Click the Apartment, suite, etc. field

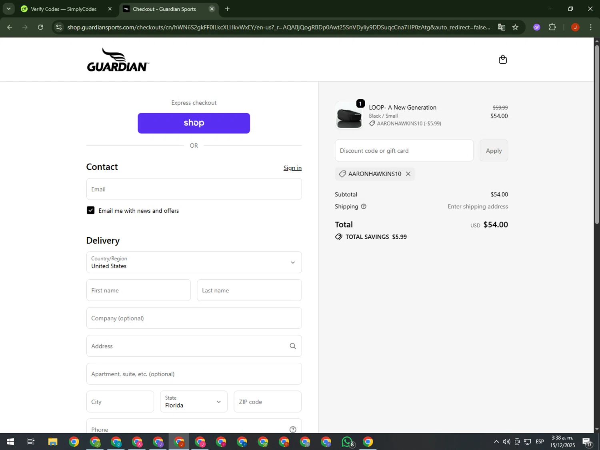coord(194,374)
